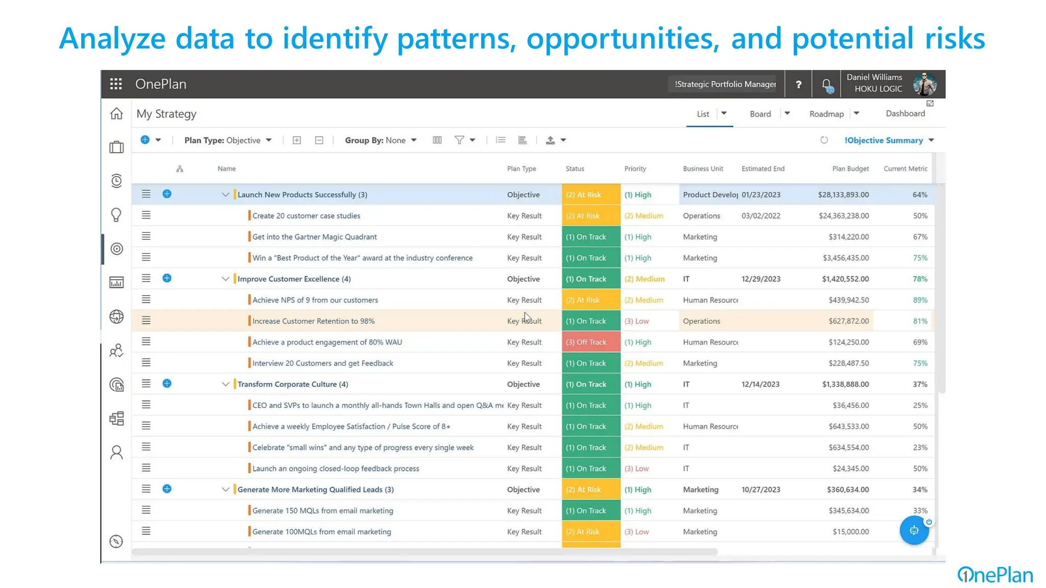Open the column chooser icon
The width and height of the screenshot is (1046, 588).
437,140
